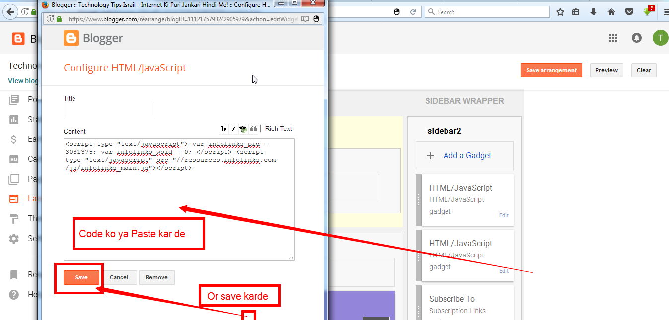
Task: Click the sidebar2 heading text
Action: (444, 131)
